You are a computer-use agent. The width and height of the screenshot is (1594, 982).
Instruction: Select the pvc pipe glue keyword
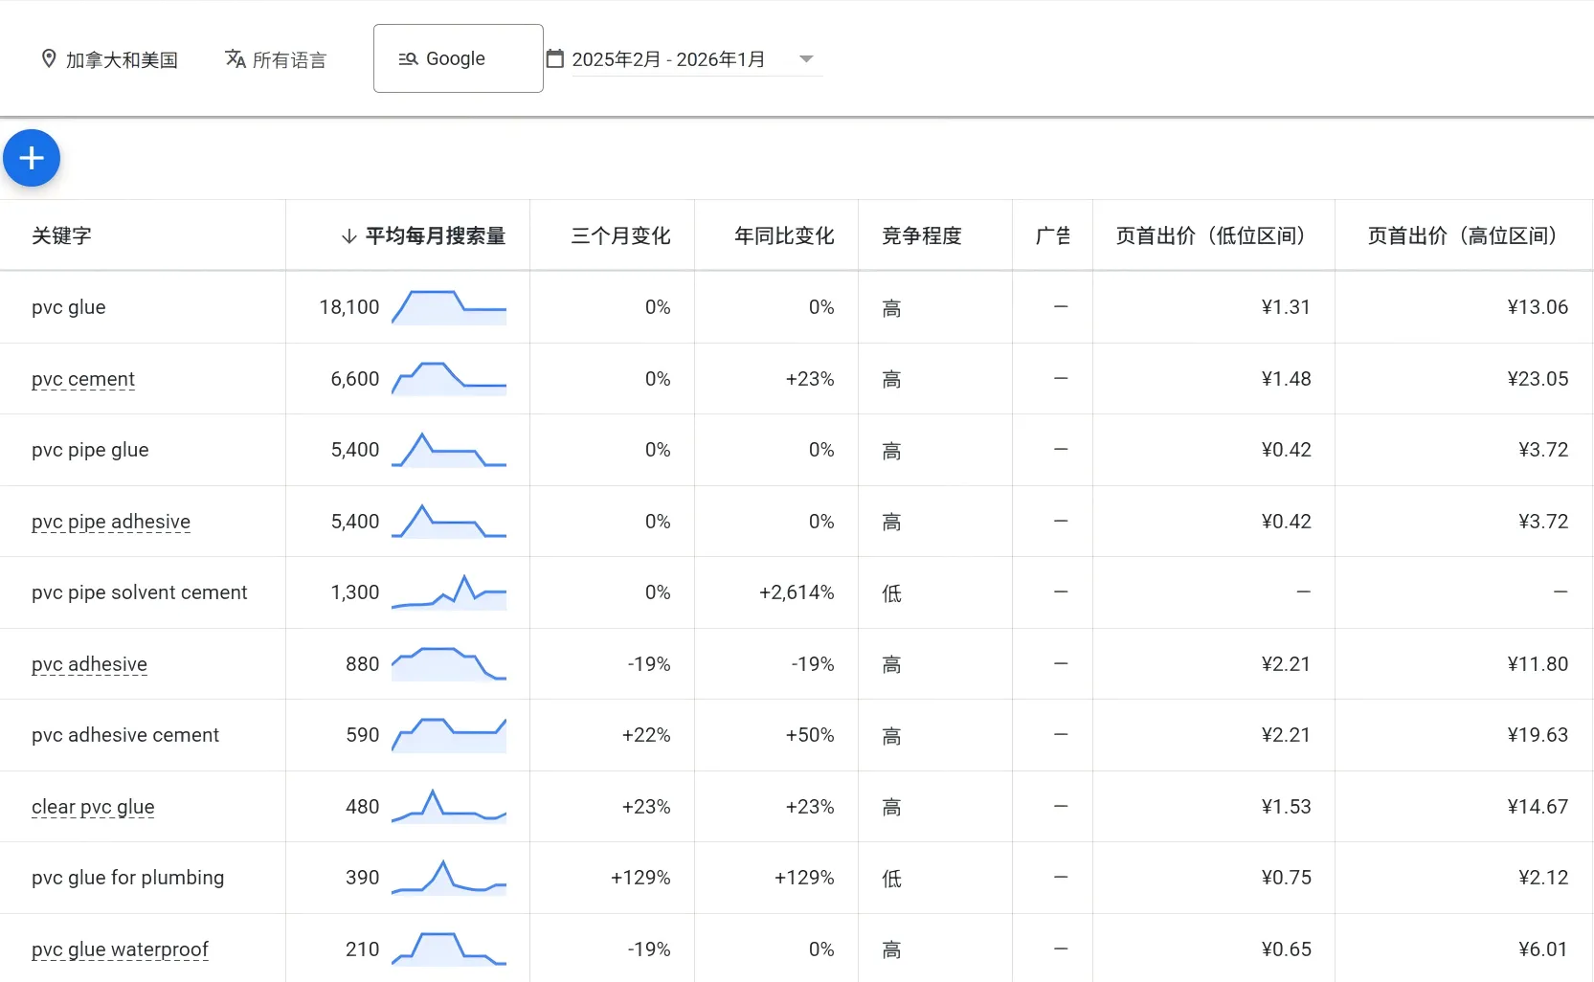click(x=90, y=450)
